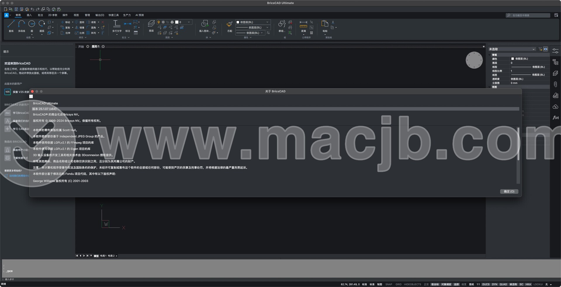
Task: Open the f(x) parameters panel icon
Action: pyautogui.click(x=555, y=117)
